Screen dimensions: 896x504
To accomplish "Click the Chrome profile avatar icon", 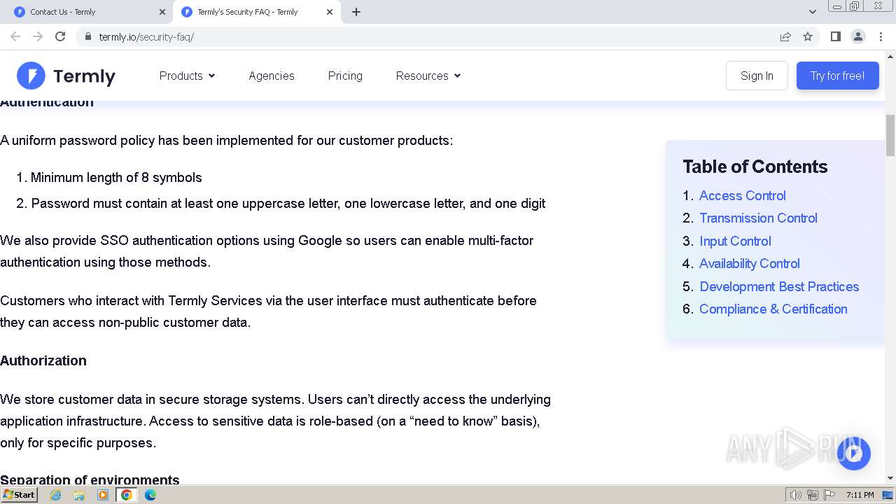I will click(858, 36).
